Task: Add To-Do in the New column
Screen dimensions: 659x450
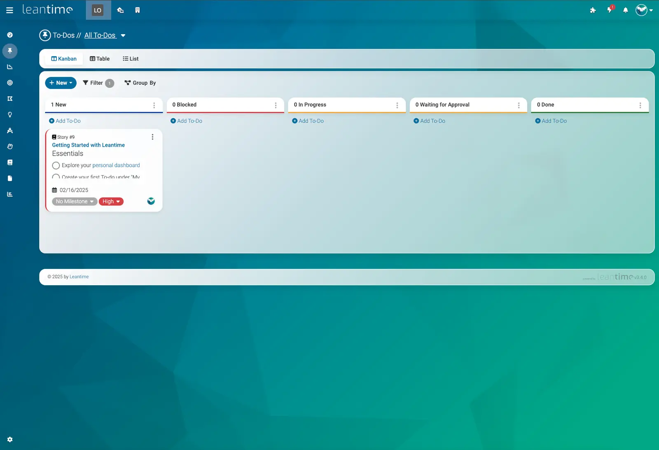Action: (x=65, y=121)
